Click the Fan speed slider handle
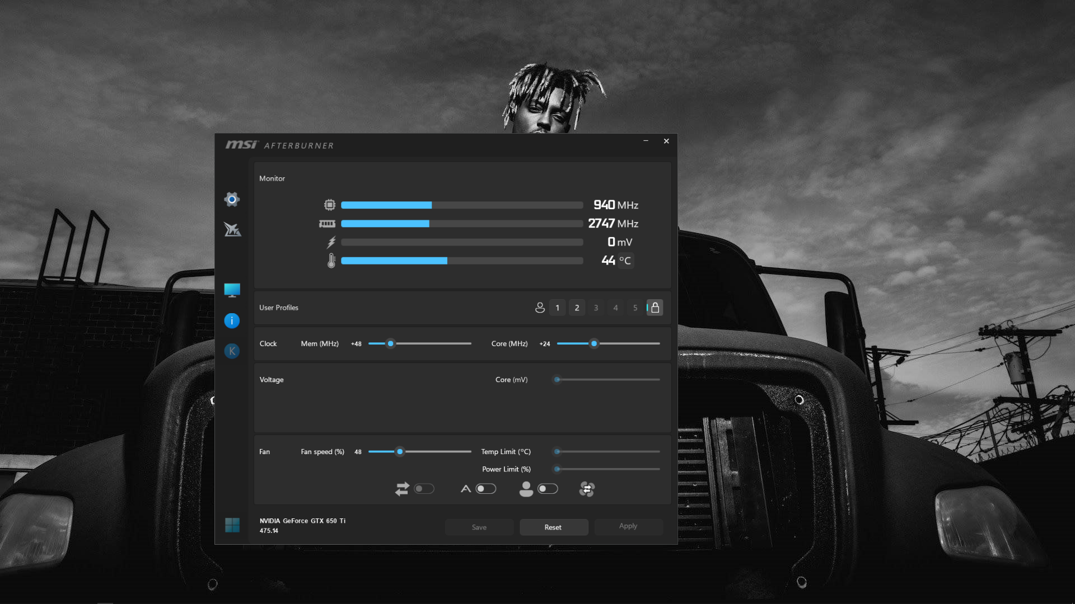This screenshot has width=1075, height=604. pos(400,451)
